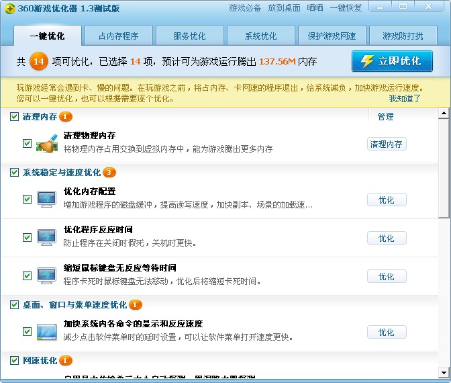Click the description 防止程序在关闭时假死，关机时更快
This screenshot has height=383, width=451.
(130, 243)
